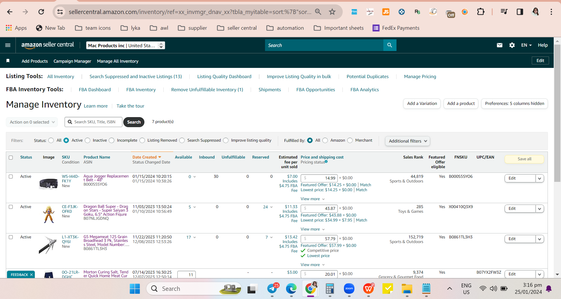Viewport: 561px width, 299px height.
Task: Open Calculator from the taskbar
Action: (330, 289)
